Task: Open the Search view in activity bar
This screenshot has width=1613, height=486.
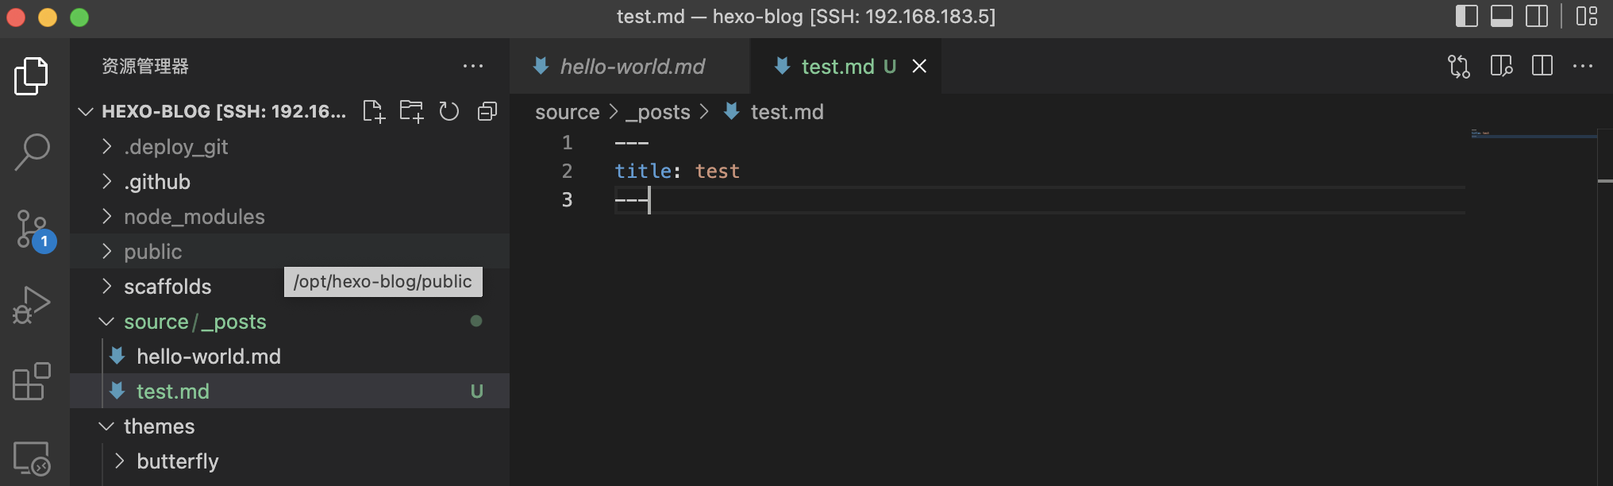Action: pos(32,151)
